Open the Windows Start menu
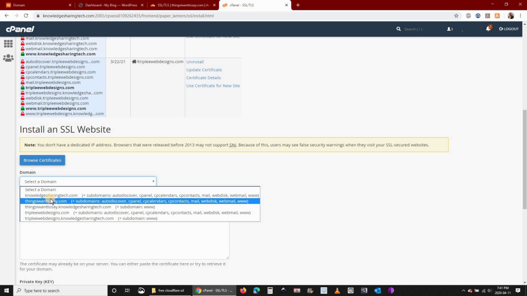This screenshot has height=296, width=527. pyautogui.click(x=6, y=291)
